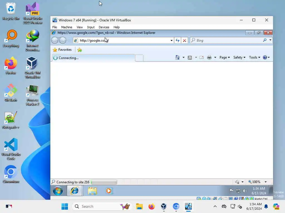Open Windows 11 Start button

(65, 206)
